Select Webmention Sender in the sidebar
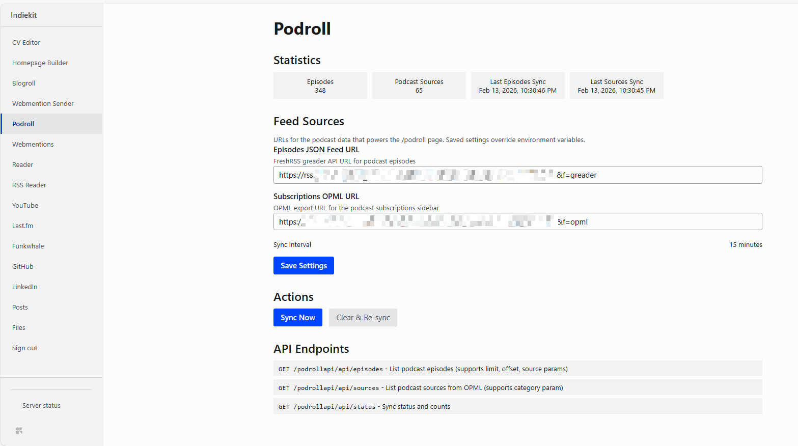This screenshot has height=446, width=798. click(x=43, y=104)
